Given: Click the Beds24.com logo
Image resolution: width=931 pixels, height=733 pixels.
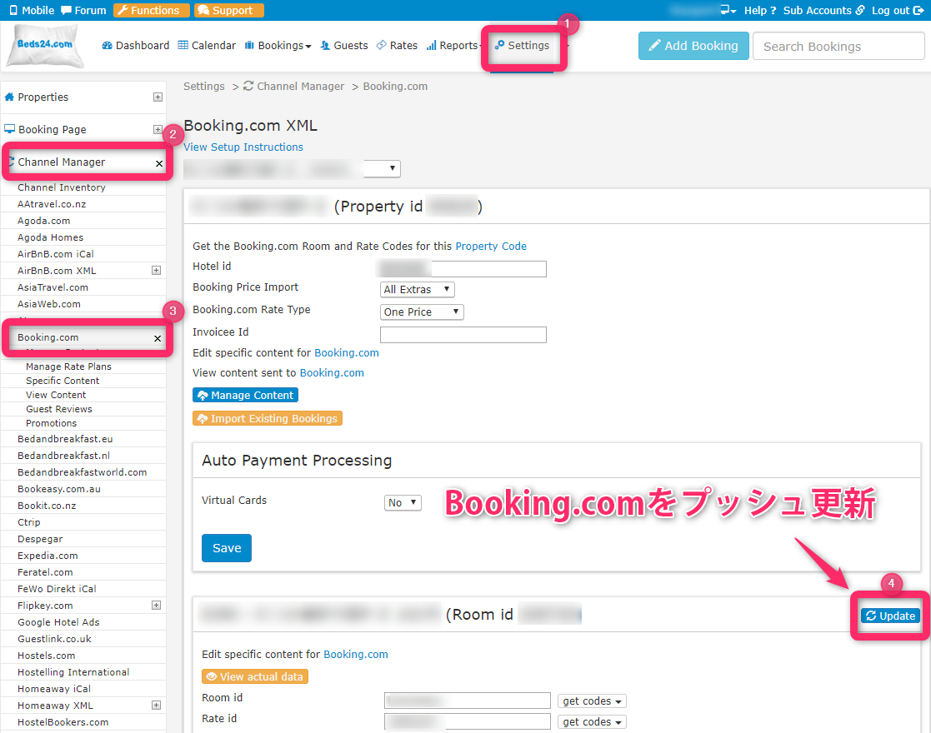Looking at the screenshot, I should click(x=45, y=45).
